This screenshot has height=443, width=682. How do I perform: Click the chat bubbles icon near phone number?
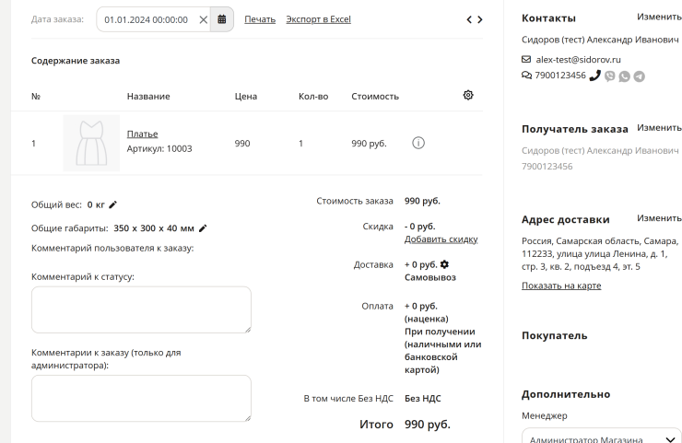[526, 76]
